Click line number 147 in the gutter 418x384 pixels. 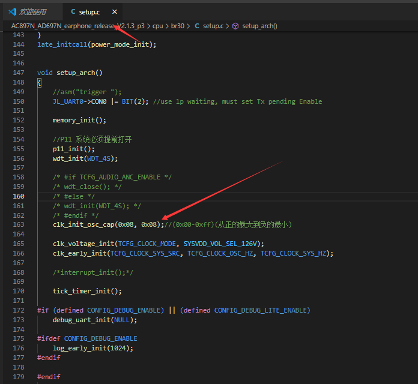(19, 73)
